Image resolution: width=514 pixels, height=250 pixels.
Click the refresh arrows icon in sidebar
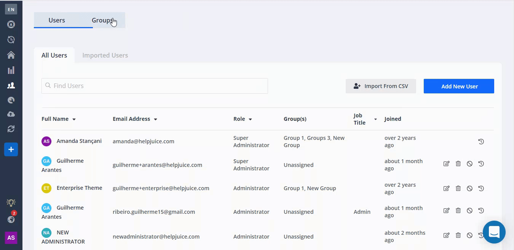click(11, 129)
